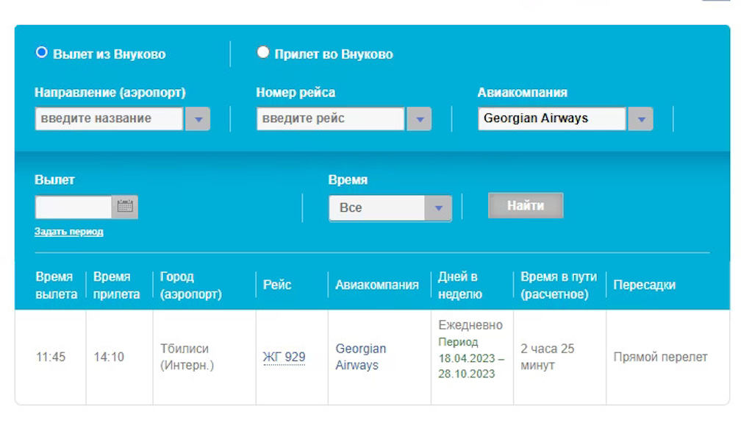Click the Ежедневно text in the row
This screenshot has height=423, width=752.
(470, 325)
